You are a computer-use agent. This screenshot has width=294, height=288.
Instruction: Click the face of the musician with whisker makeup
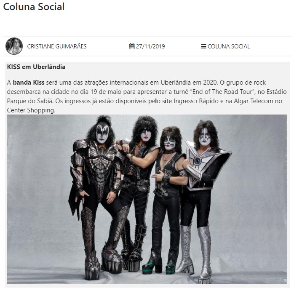pyautogui.click(x=169, y=143)
